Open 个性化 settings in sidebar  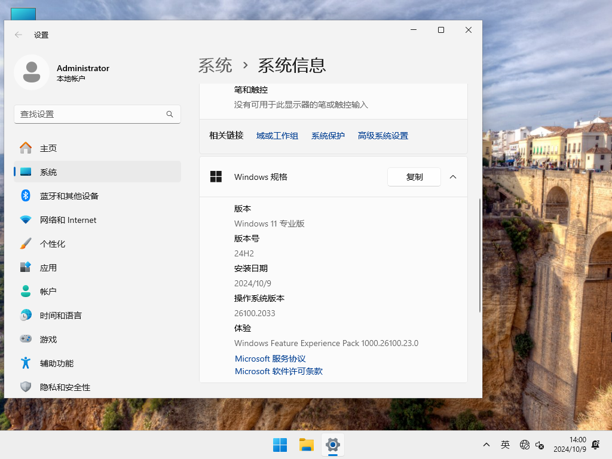click(57, 243)
